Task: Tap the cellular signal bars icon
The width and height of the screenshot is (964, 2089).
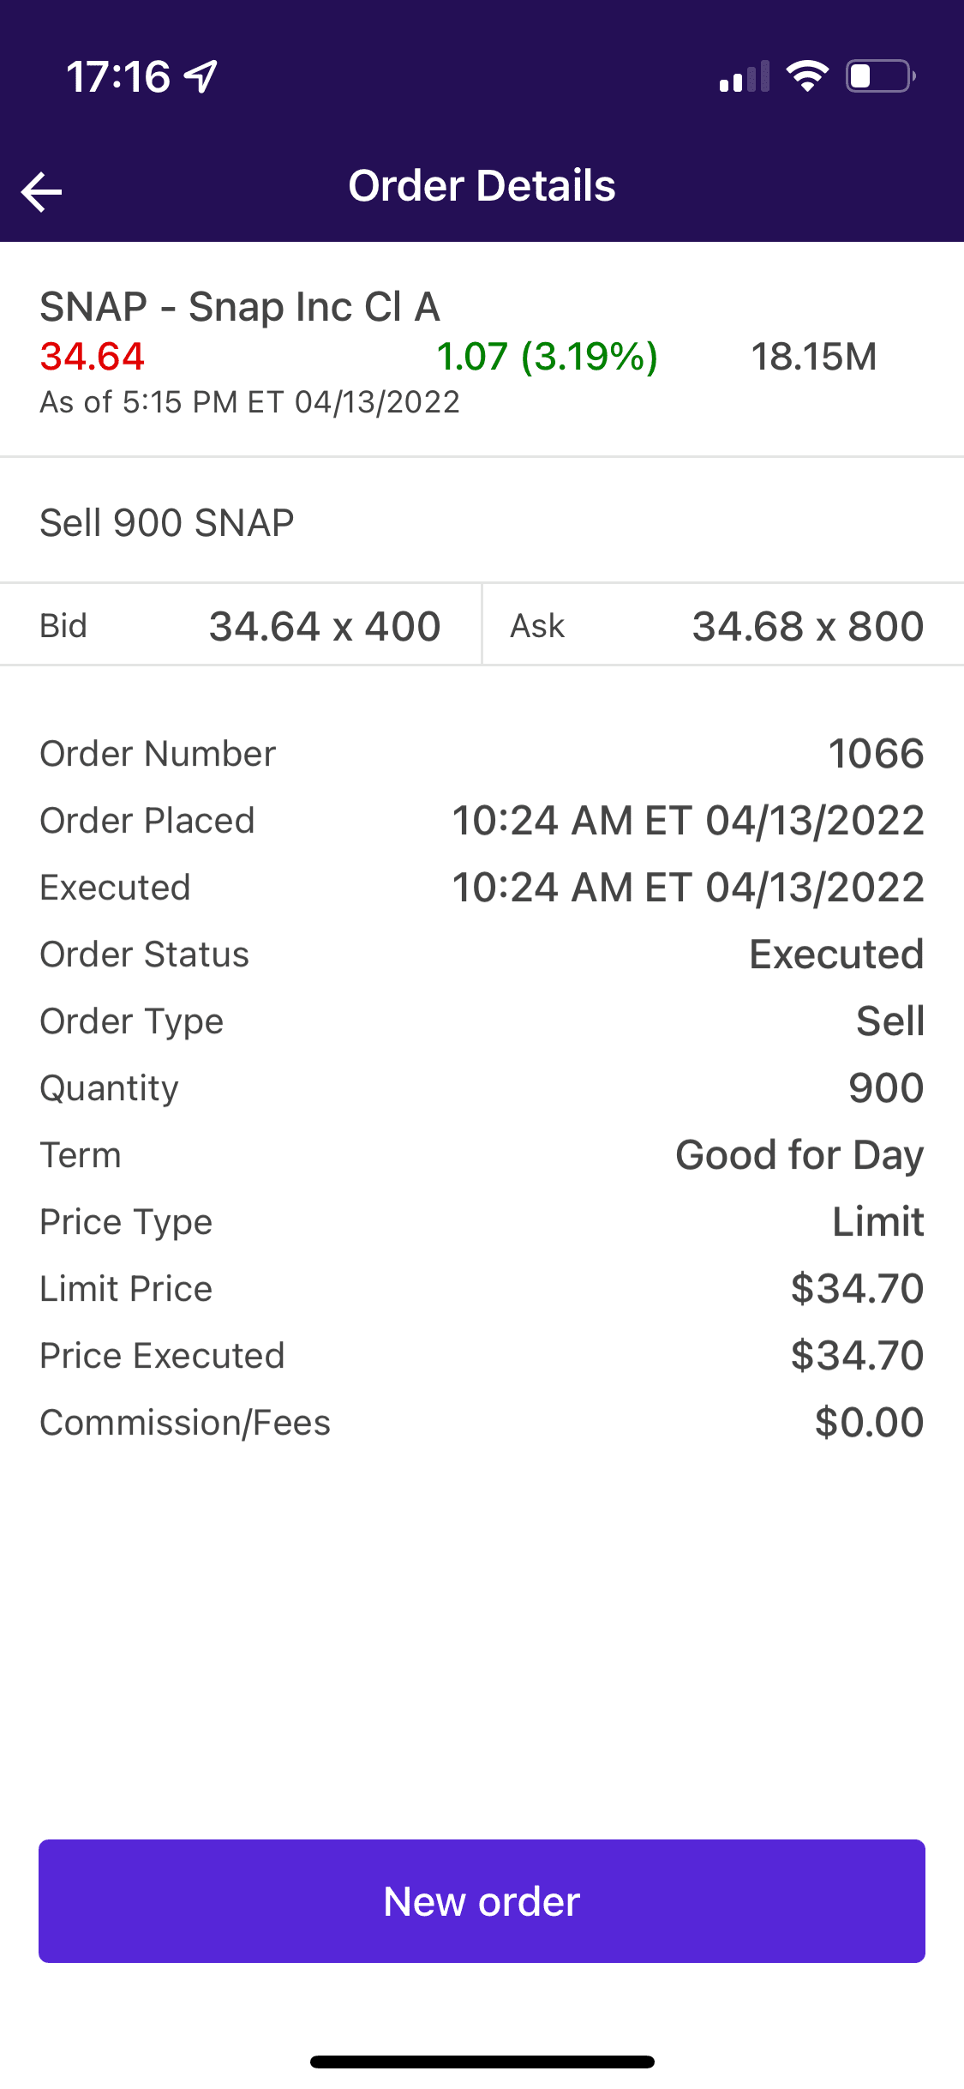Action: click(x=744, y=77)
